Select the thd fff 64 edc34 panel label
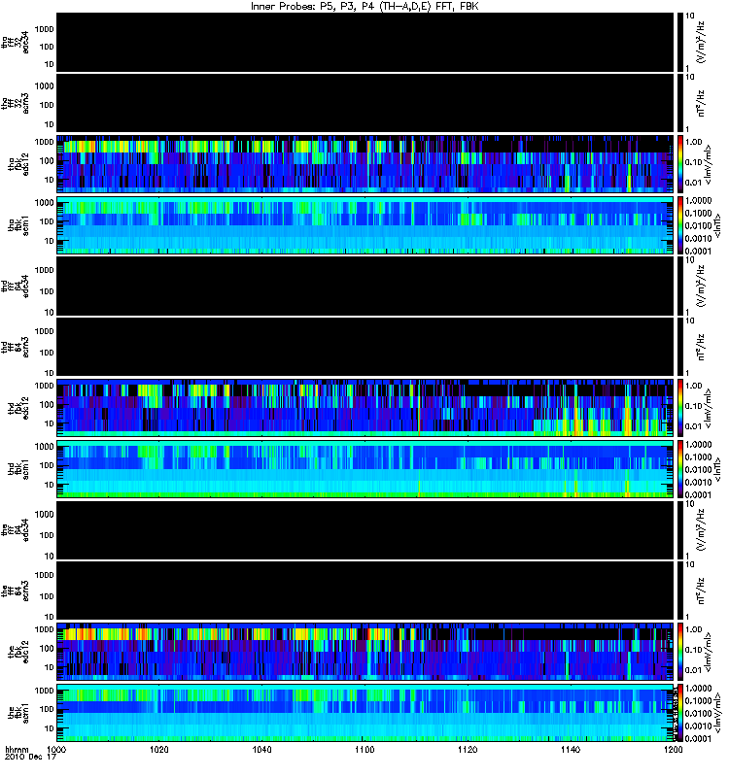Viewport: 729px width, 777px height. 15,286
